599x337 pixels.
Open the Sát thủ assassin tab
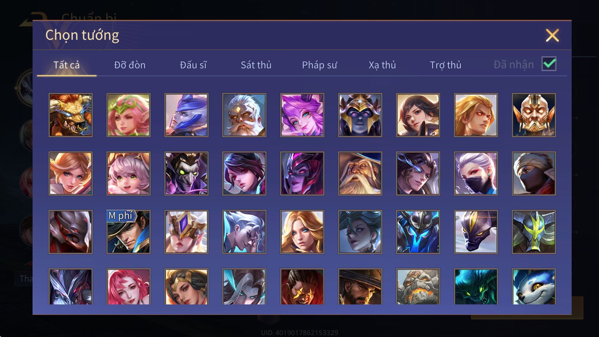pyautogui.click(x=256, y=65)
